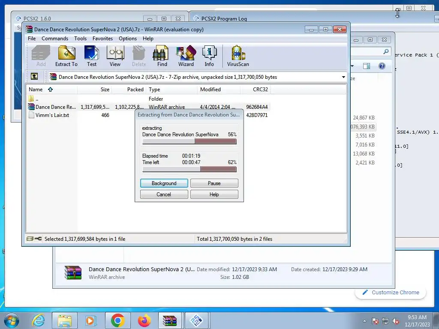Click the taskbar clock 9:53 AM

[417, 317]
